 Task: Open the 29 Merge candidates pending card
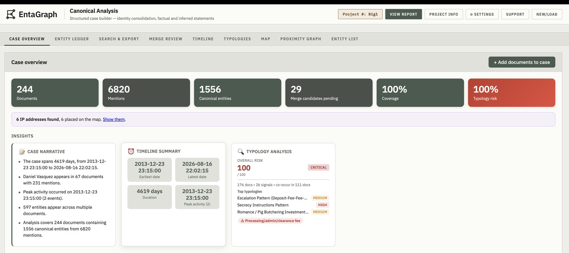[329, 93]
